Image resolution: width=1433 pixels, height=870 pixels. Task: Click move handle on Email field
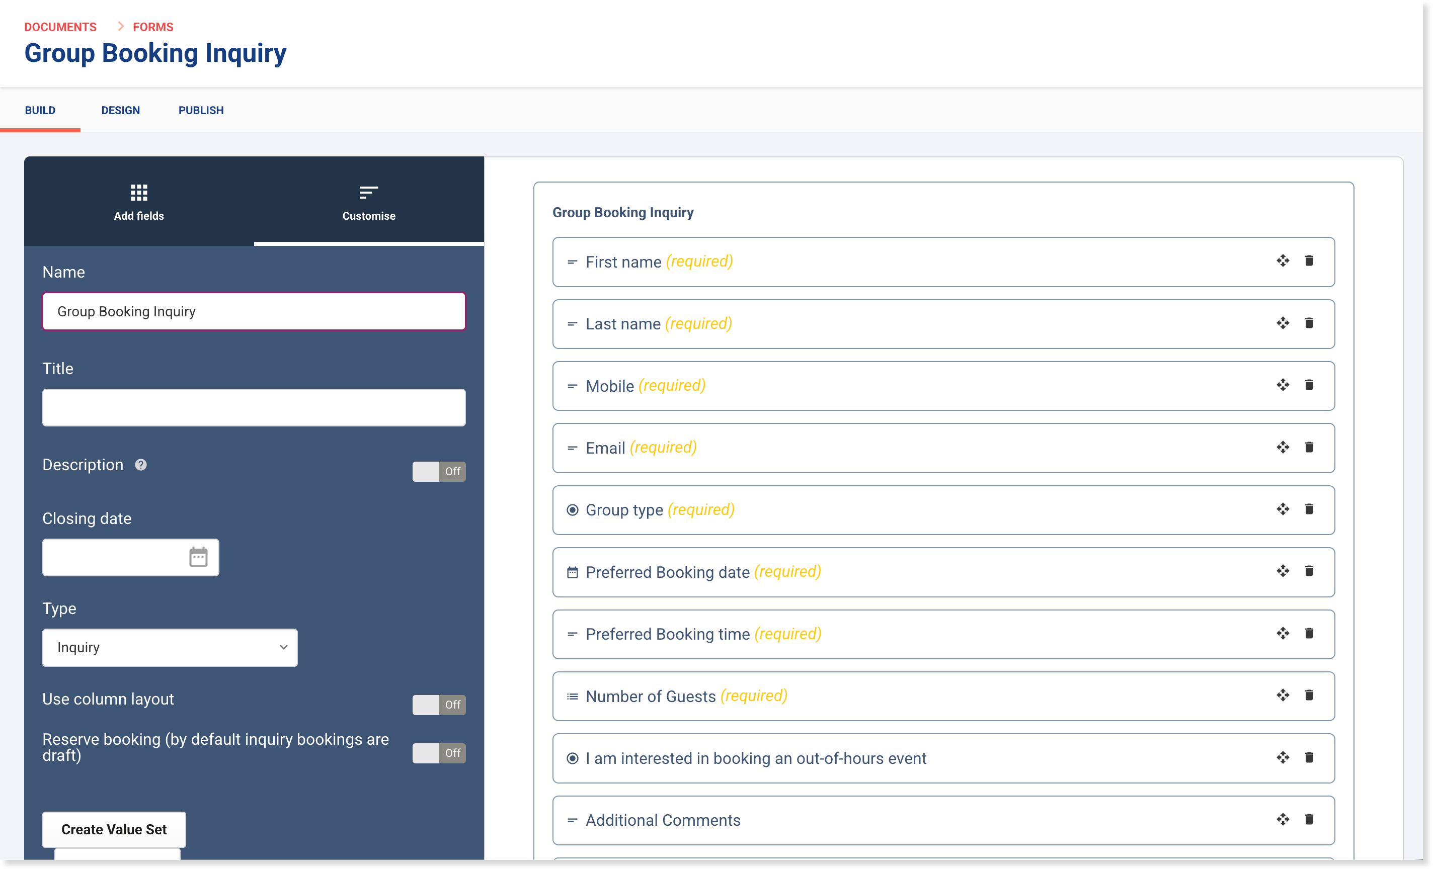click(x=1283, y=448)
